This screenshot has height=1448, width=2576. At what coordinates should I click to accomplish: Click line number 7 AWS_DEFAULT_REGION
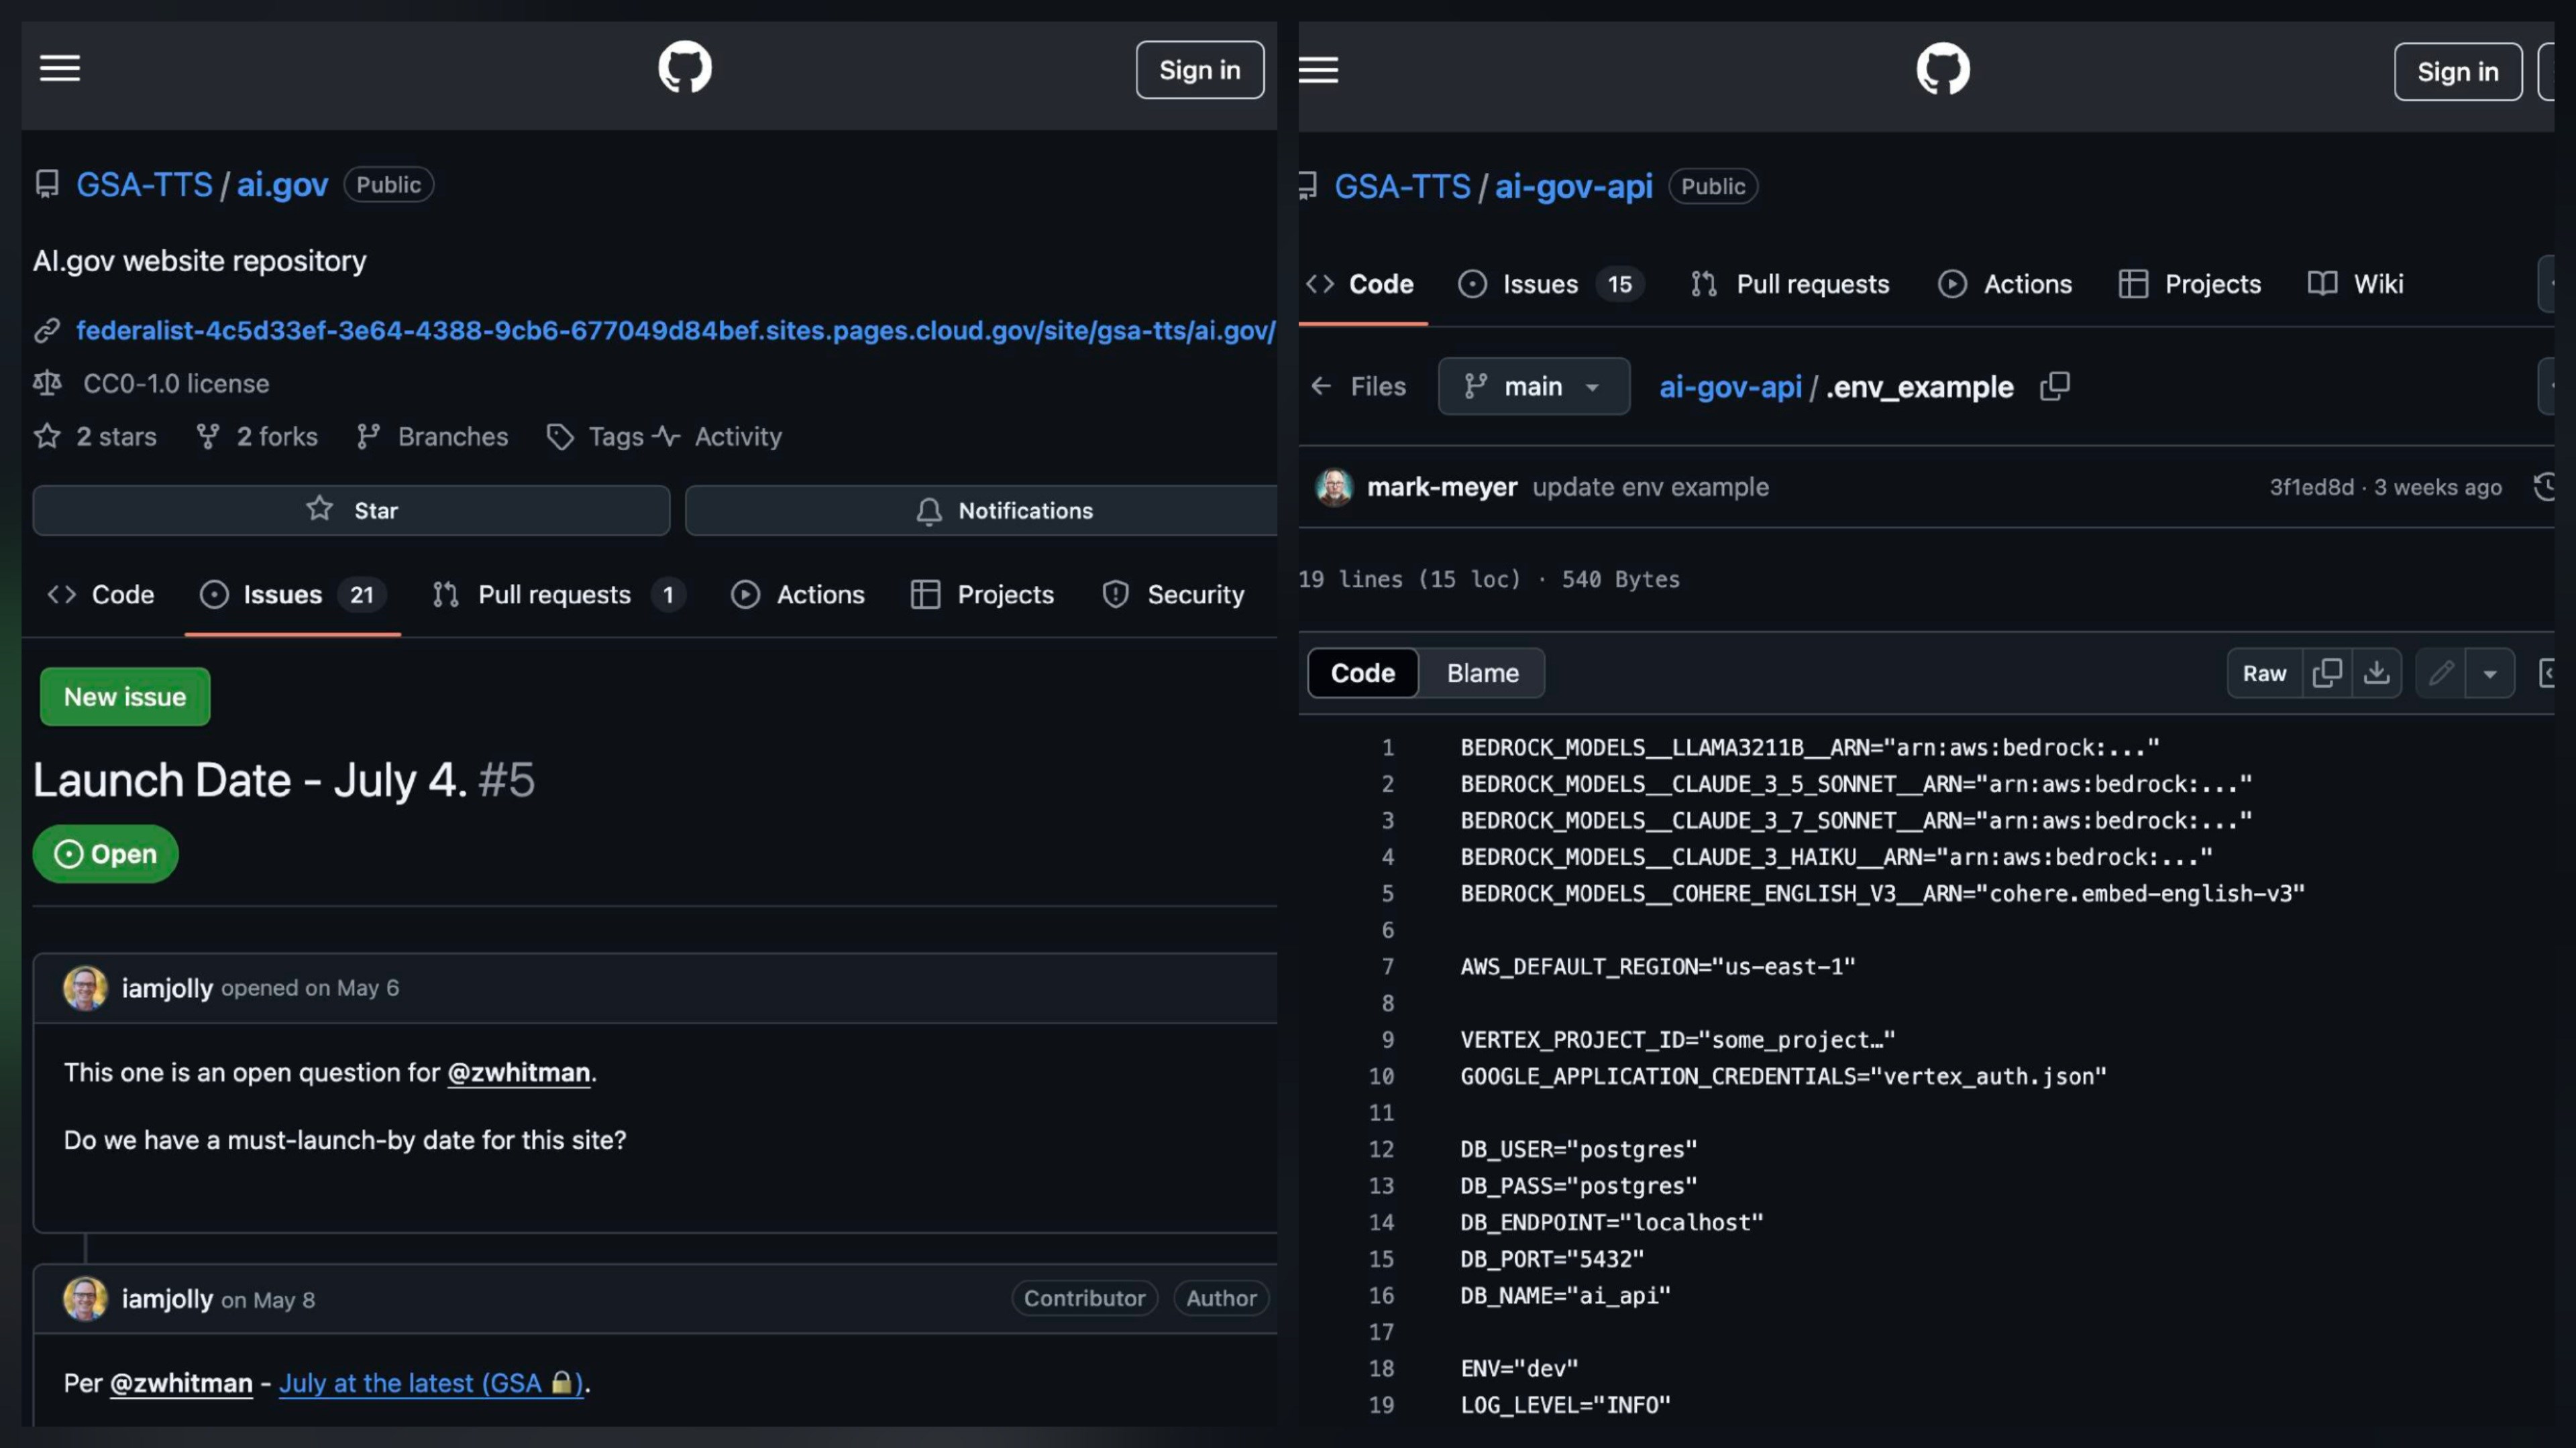[1388, 966]
